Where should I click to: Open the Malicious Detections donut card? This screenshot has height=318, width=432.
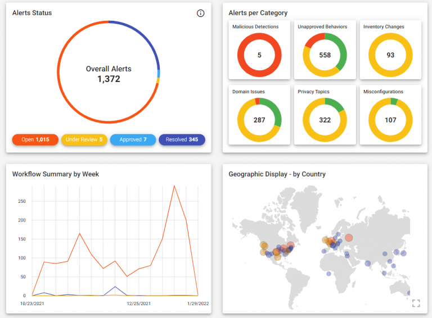click(259, 50)
